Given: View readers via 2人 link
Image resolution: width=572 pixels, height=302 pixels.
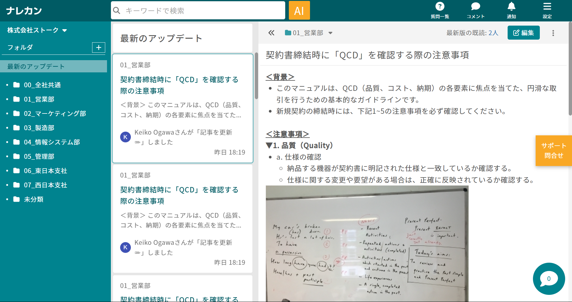Looking at the screenshot, I should pos(493,33).
